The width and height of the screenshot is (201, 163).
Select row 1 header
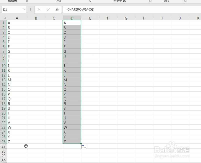click(4, 23)
